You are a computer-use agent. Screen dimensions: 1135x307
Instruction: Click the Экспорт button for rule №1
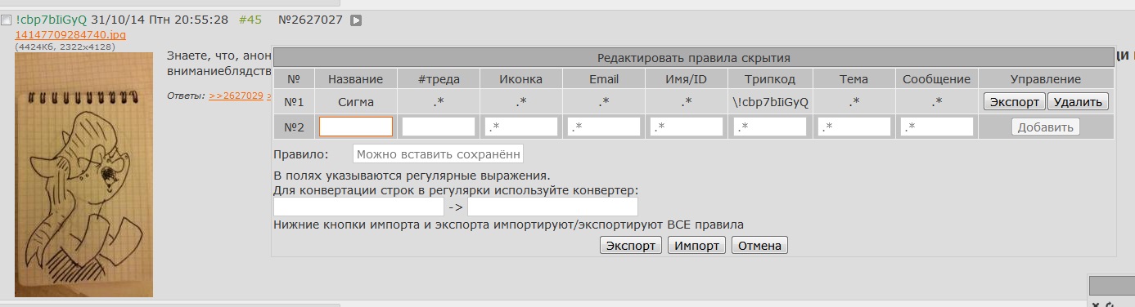(x=1014, y=102)
